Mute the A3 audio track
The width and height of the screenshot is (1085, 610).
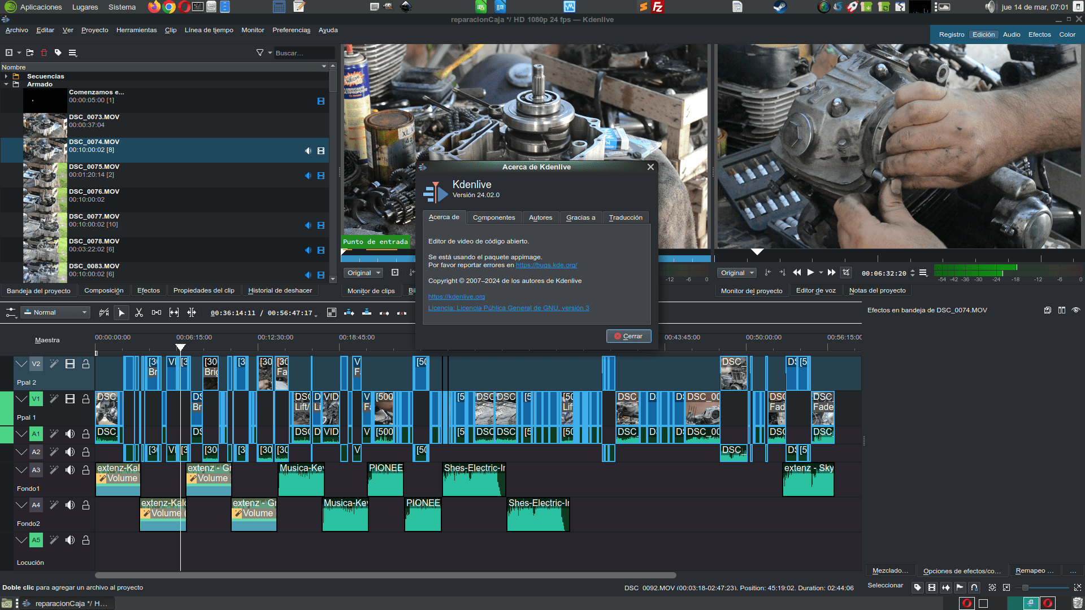click(x=70, y=470)
